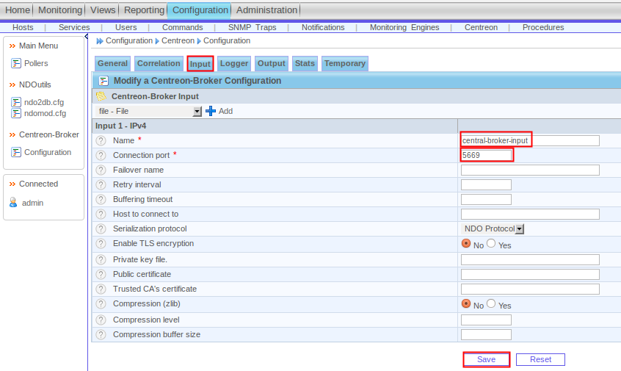Screen dimensions: 621x371
Task: Click the Connection port input field
Action: [486, 155]
